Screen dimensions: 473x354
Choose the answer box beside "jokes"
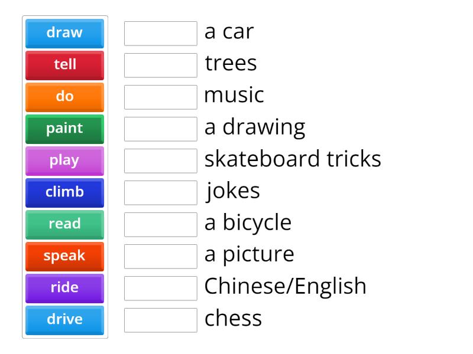pos(161,193)
